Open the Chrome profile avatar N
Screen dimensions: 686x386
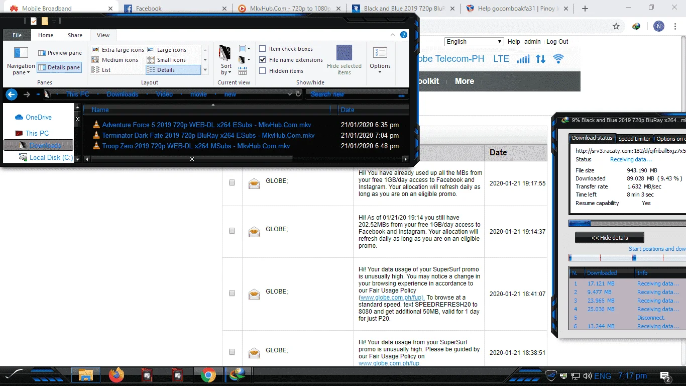click(659, 27)
